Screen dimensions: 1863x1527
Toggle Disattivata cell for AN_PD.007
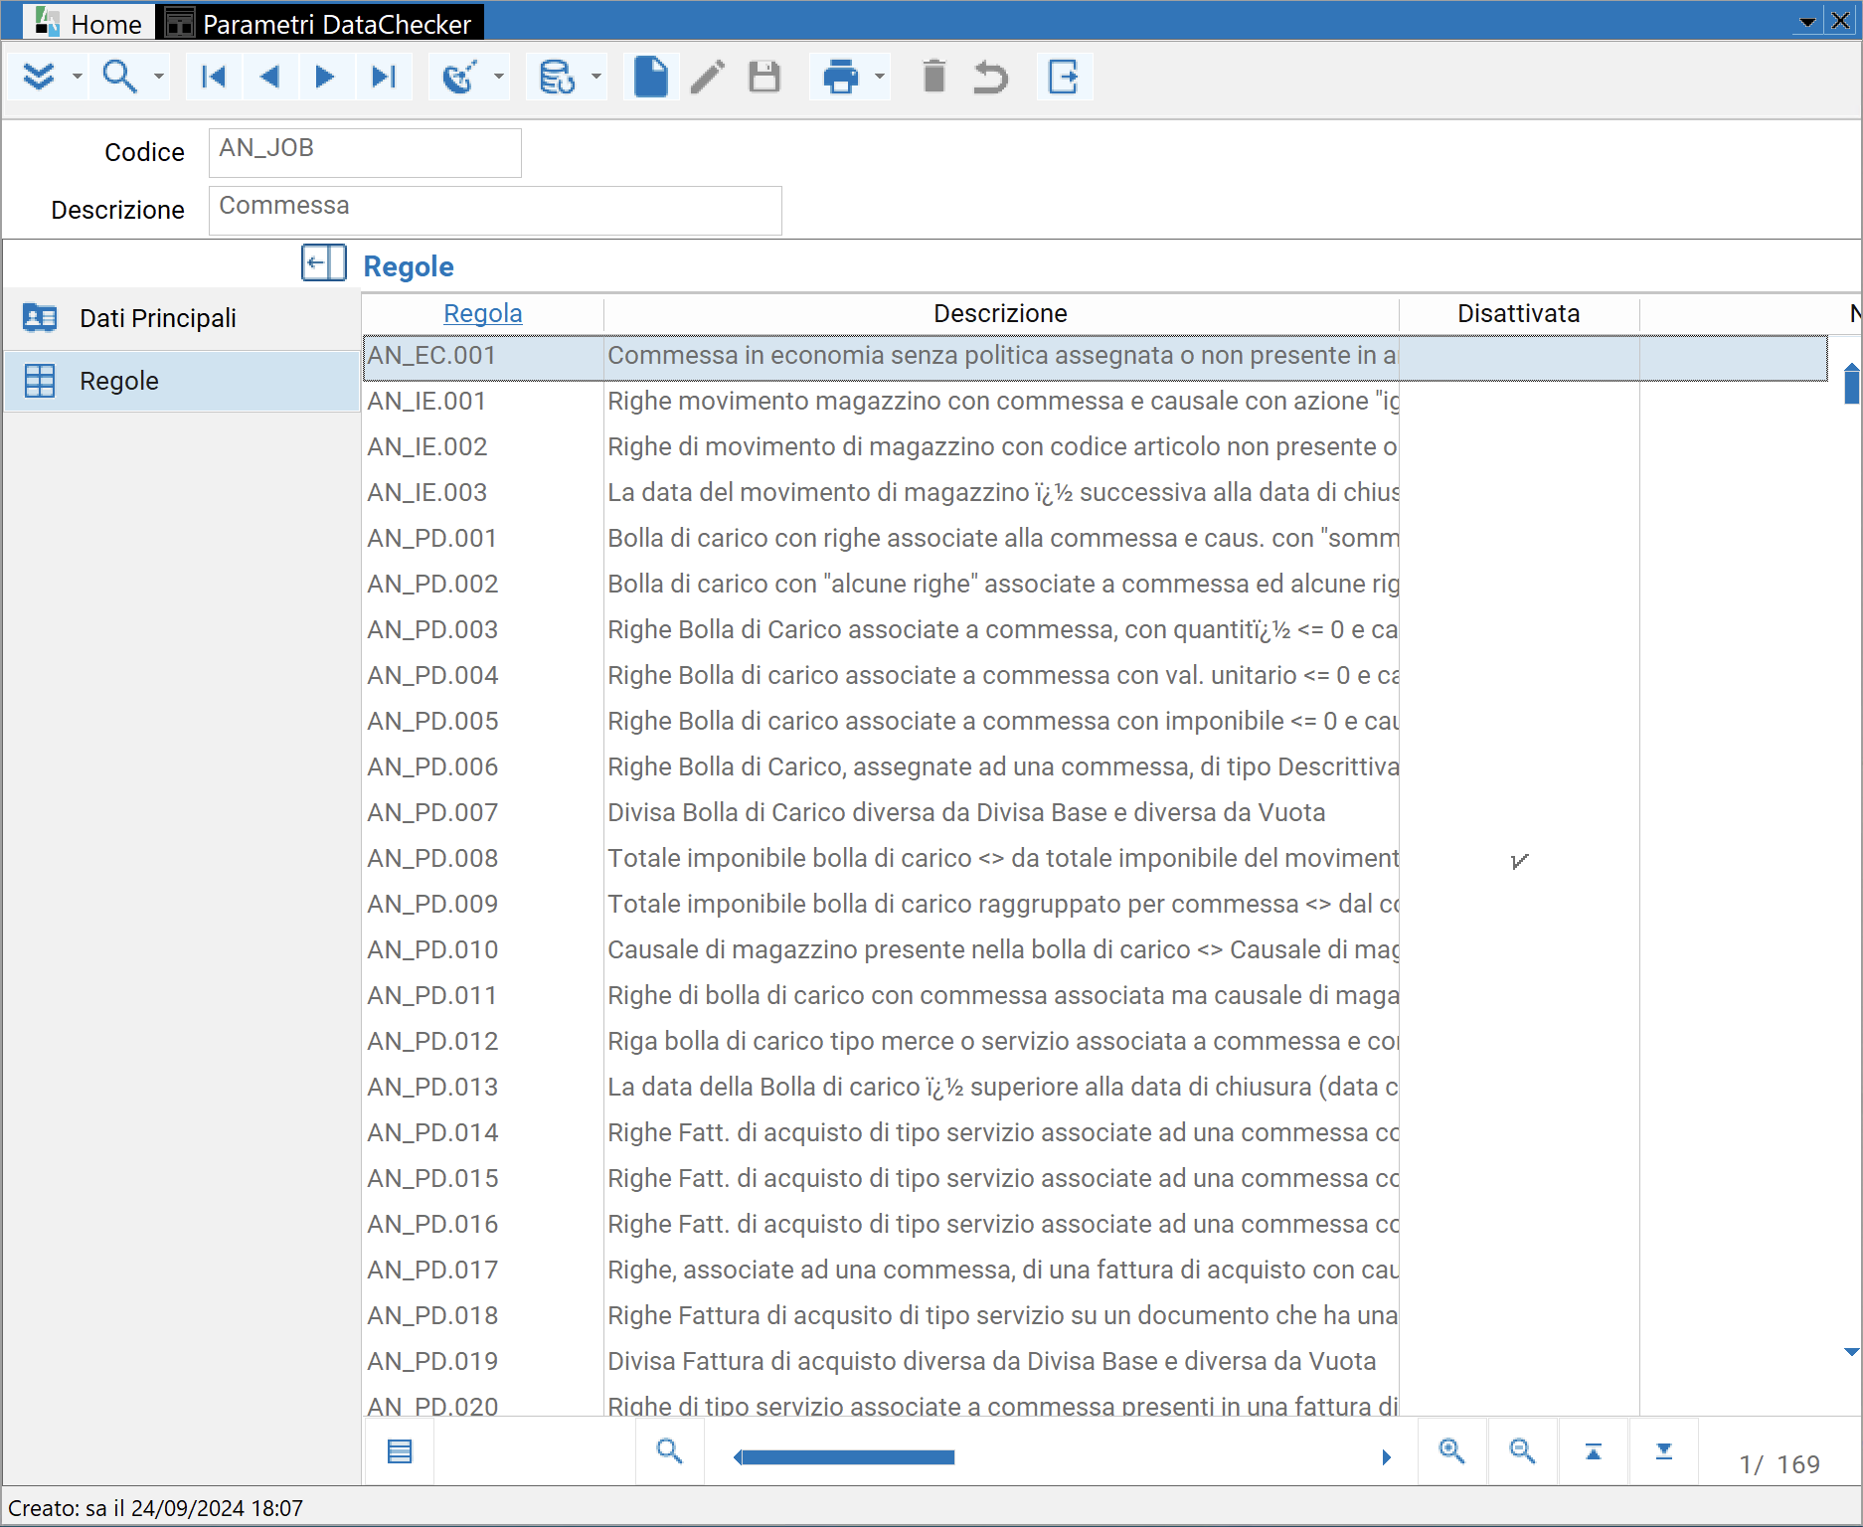(x=1518, y=813)
